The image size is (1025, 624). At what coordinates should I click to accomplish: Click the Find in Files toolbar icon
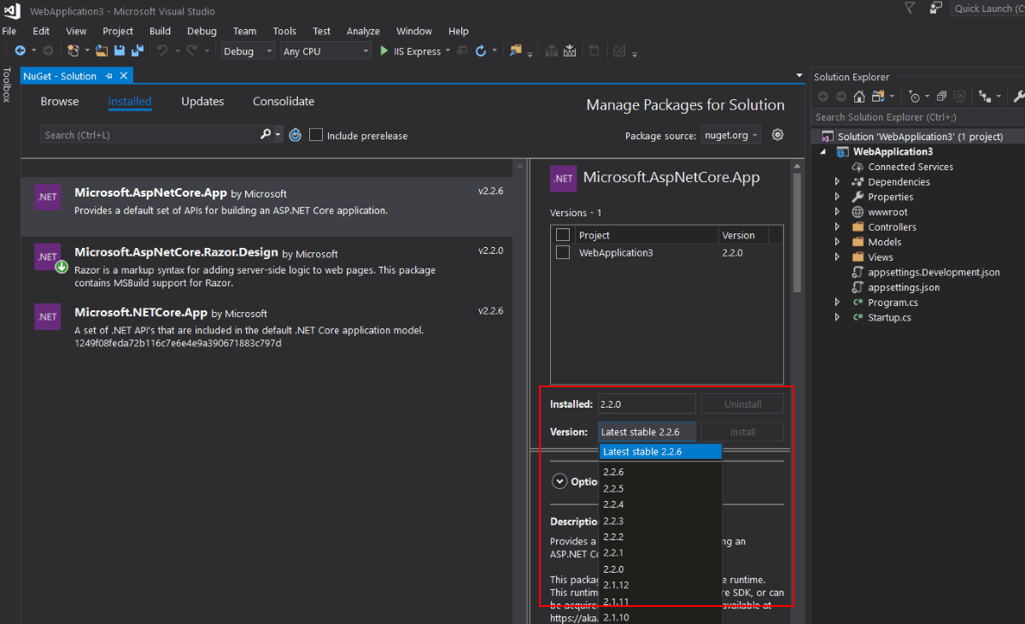[515, 51]
